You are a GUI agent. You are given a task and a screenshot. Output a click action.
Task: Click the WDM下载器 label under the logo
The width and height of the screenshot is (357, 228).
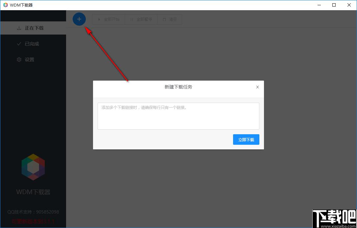coord(33,192)
